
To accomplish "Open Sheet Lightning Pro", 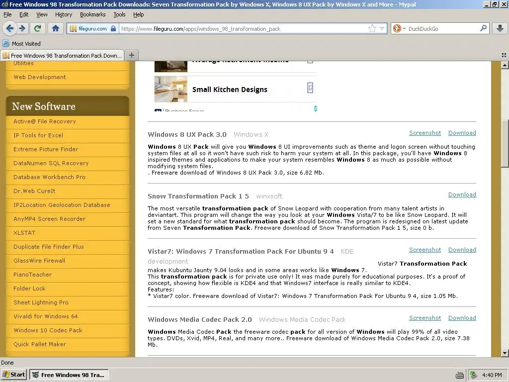I will (41, 303).
